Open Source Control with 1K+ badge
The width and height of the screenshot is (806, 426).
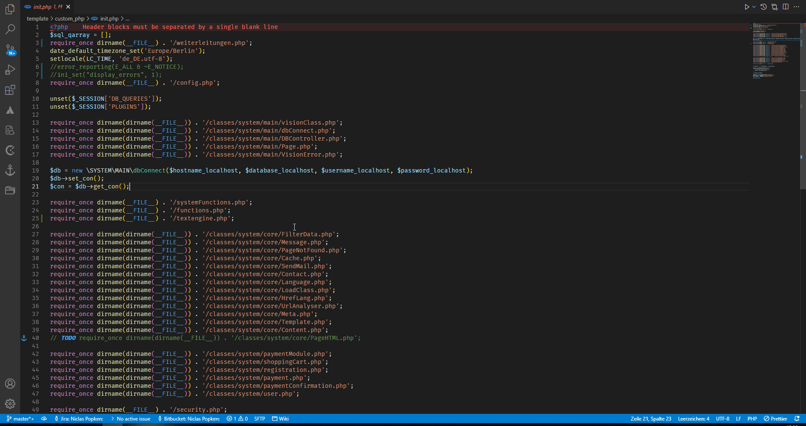coord(10,50)
